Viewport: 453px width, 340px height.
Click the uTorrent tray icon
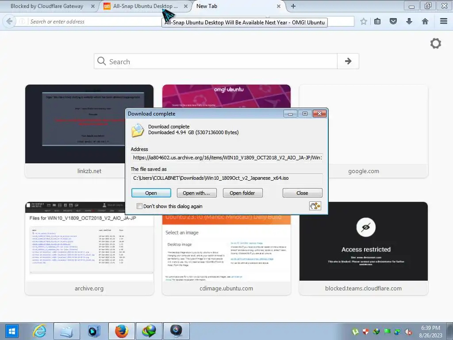click(355, 332)
